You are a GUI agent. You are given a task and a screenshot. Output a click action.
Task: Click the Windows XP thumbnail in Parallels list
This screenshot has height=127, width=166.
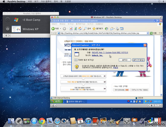coord(16,29)
